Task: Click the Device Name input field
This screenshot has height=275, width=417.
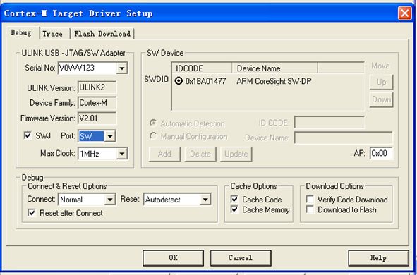Action: click(x=344, y=137)
